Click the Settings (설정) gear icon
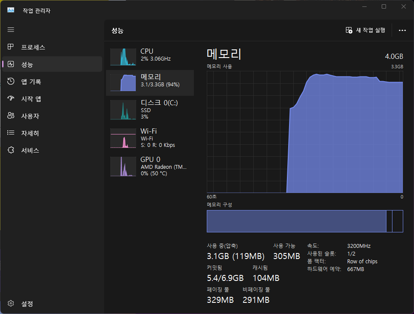Screen dimensions: 414x314 click(11, 303)
